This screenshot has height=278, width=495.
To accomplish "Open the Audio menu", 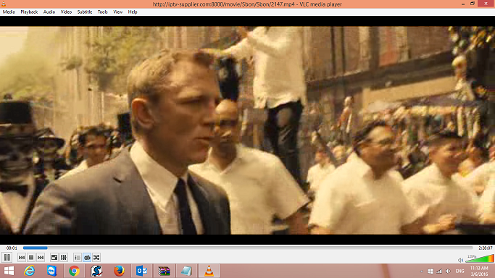I will pos(49,12).
